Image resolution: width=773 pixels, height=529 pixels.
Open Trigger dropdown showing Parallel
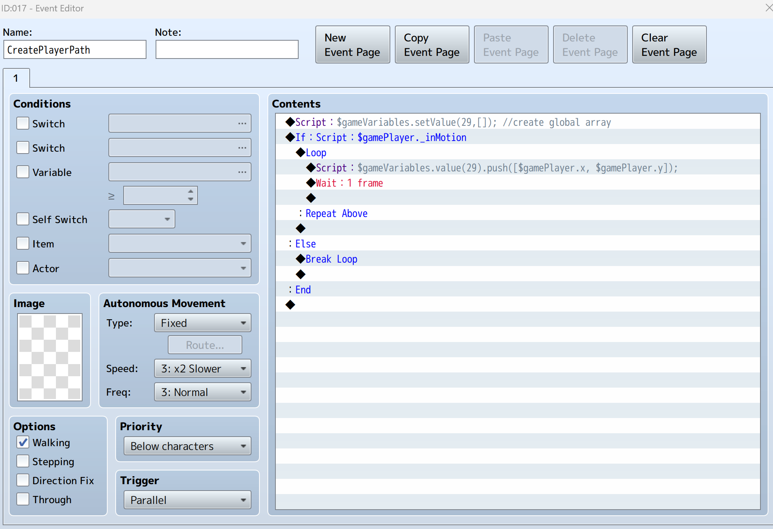coord(188,500)
